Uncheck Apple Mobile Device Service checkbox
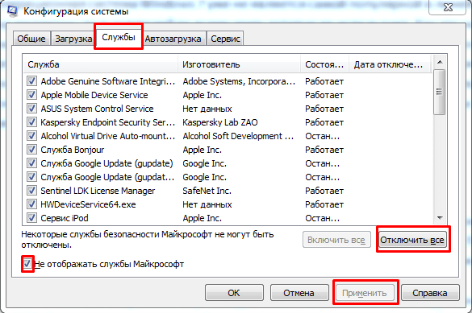This screenshot has width=472, height=313. 31,95
